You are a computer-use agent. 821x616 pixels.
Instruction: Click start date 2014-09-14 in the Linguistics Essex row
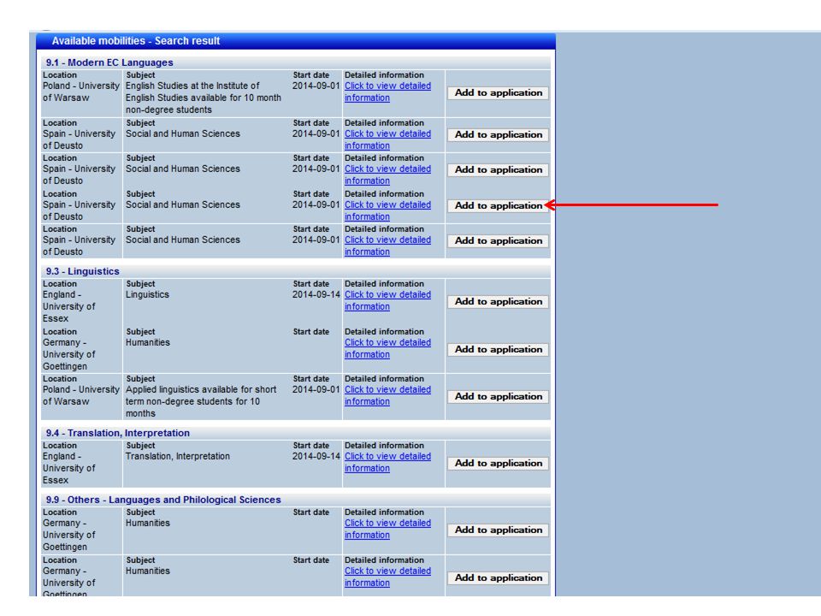316,294
